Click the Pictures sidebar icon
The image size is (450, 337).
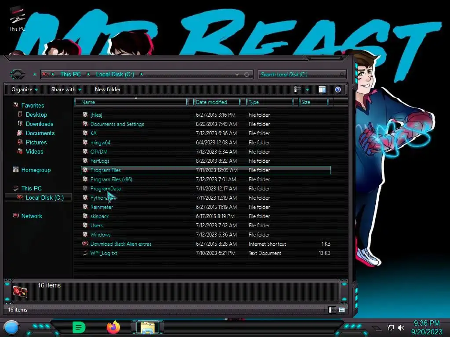coord(20,142)
